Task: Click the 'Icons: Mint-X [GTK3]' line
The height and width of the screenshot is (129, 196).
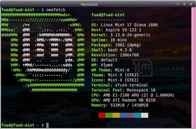Action: click(115, 80)
